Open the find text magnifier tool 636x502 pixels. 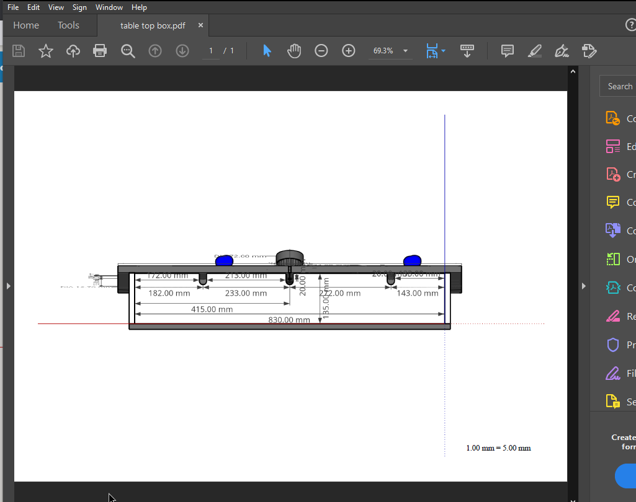[x=128, y=51]
